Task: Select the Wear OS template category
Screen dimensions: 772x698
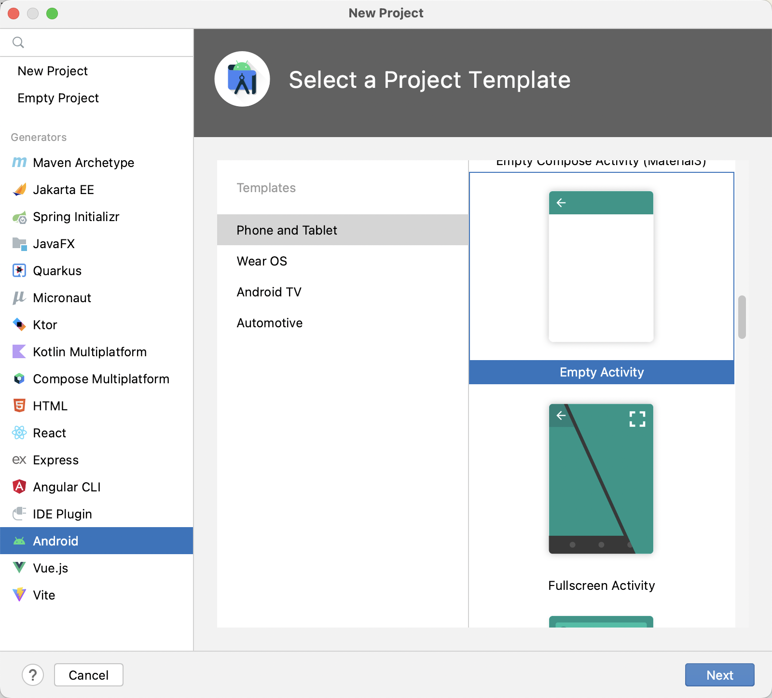Action: pos(343,261)
